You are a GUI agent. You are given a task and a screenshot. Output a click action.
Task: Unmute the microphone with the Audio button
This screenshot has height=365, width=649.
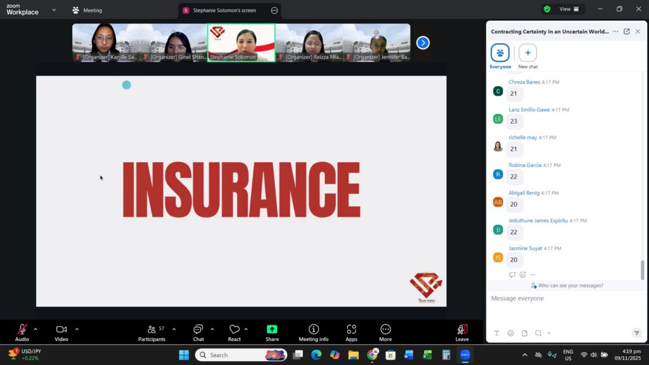click(x=22, y=330)
